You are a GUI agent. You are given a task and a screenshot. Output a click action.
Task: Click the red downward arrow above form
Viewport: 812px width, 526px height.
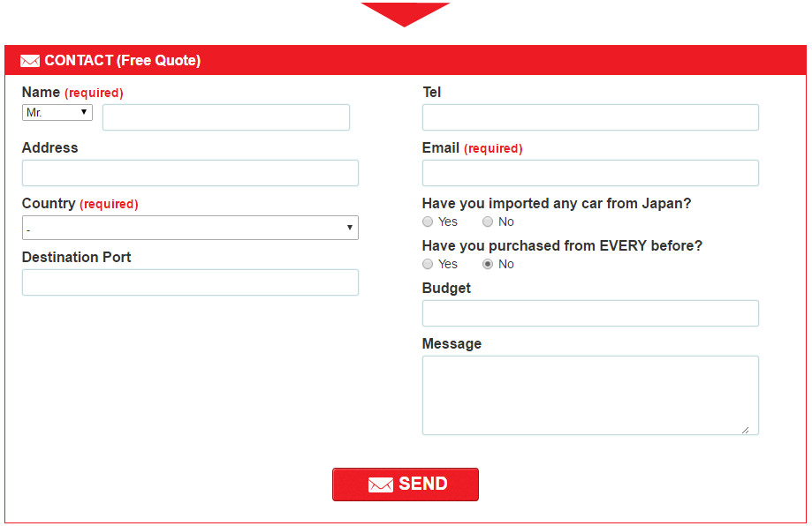[x=405, y=14]
